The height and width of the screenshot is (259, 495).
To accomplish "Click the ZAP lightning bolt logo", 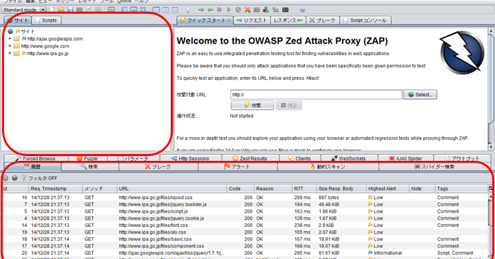I will [x=462, y=52].
